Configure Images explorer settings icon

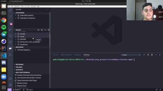42,30
